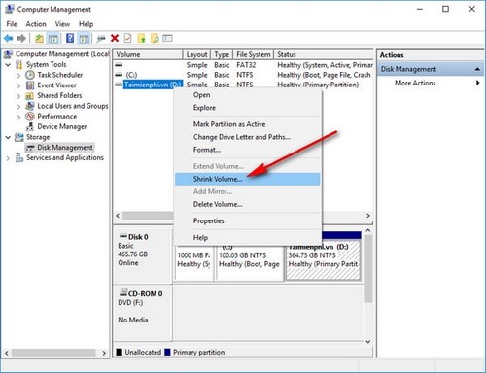Click the Disk 0 drive icon
The image size is (486, 373).
123,236
